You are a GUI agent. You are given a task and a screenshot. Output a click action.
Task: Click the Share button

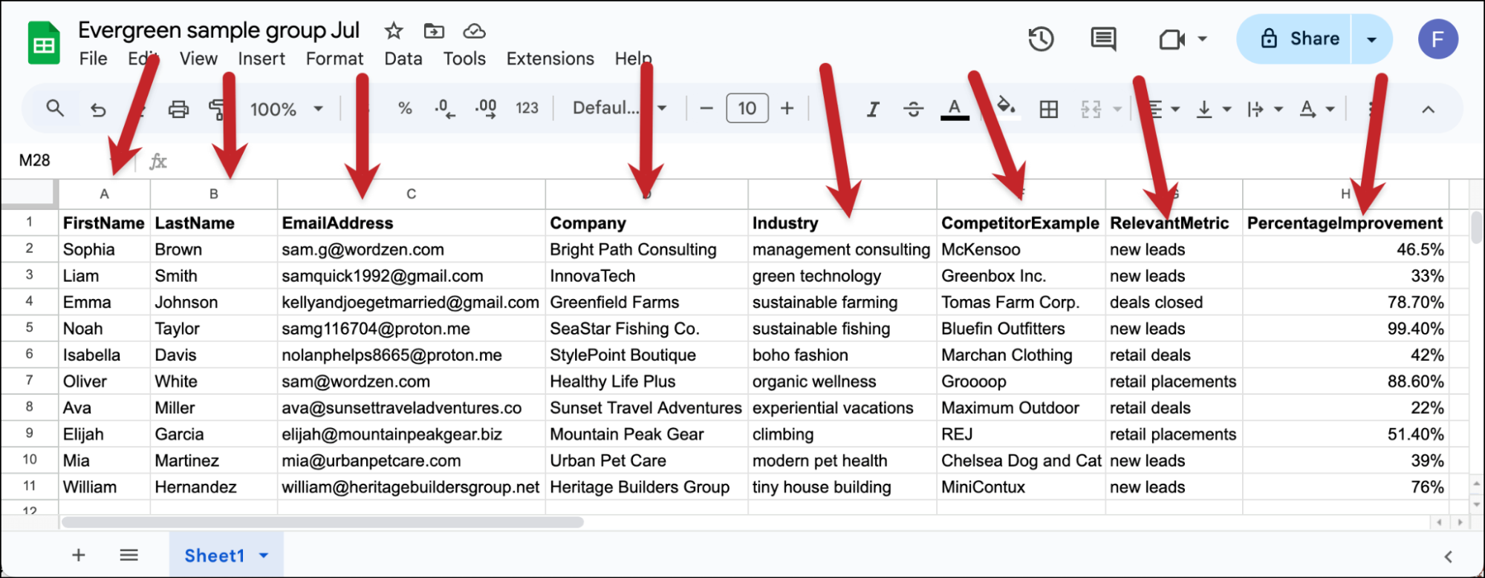point(1293,39)
